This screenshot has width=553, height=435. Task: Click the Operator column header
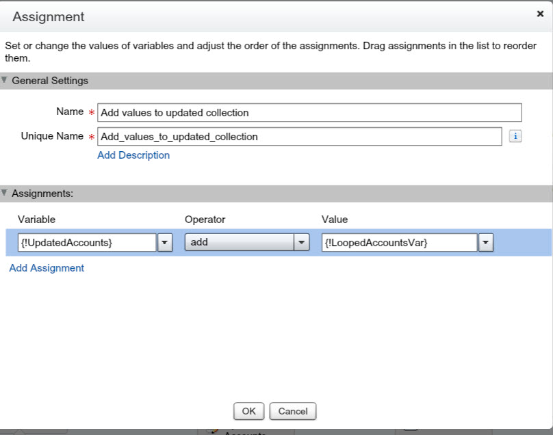(205, 220)
